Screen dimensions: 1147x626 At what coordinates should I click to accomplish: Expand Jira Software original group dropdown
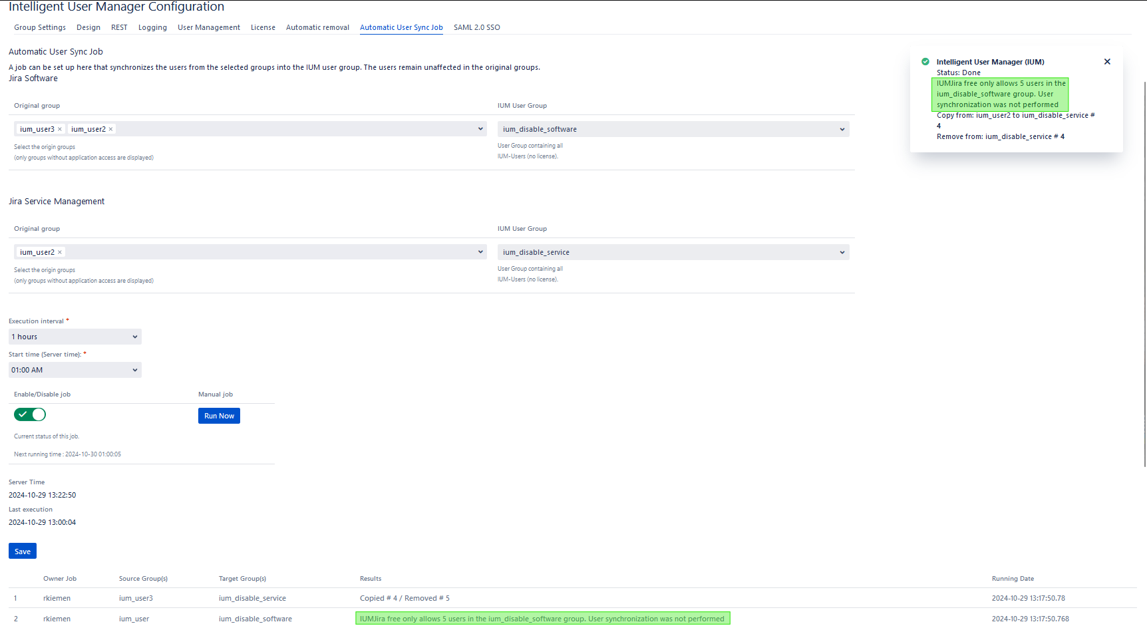[480, 129]
